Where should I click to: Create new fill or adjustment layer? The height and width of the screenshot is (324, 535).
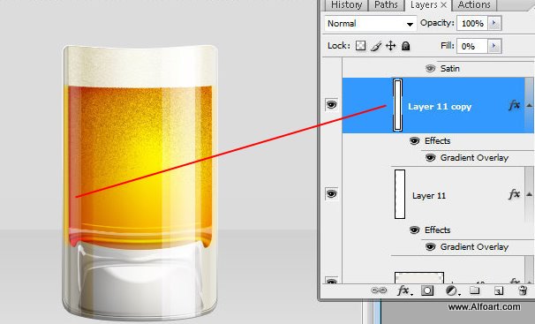coord(452,290)
